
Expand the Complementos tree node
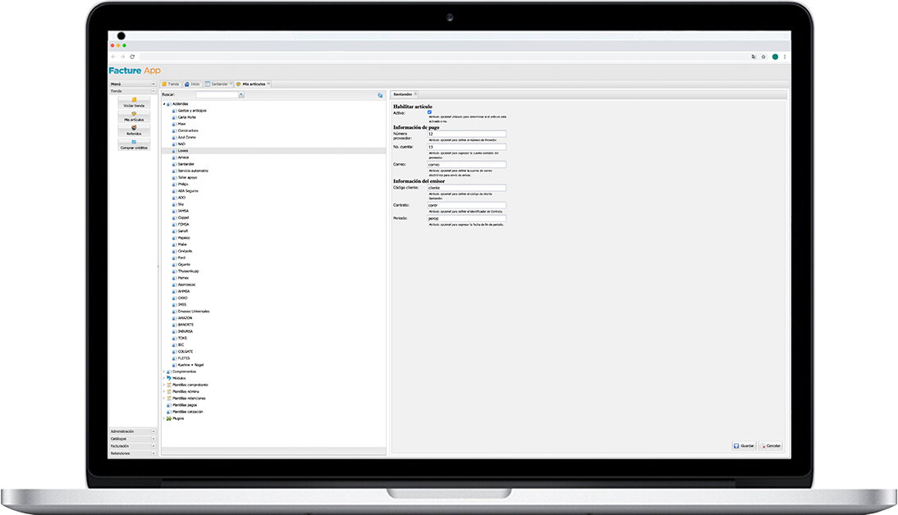coord(163,371)
